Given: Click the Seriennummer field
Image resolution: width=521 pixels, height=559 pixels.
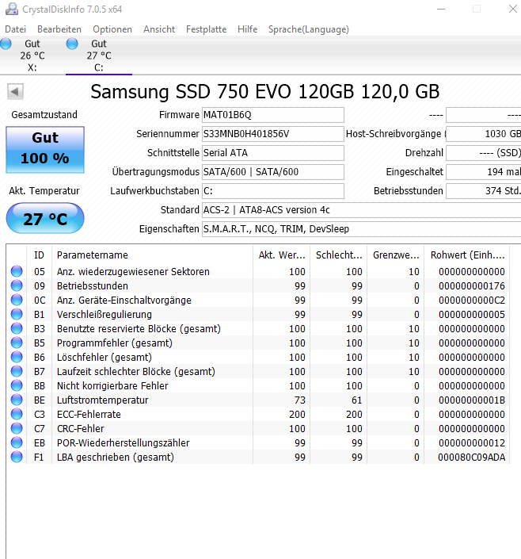Looking at the screenshot, I should point(273,134).
